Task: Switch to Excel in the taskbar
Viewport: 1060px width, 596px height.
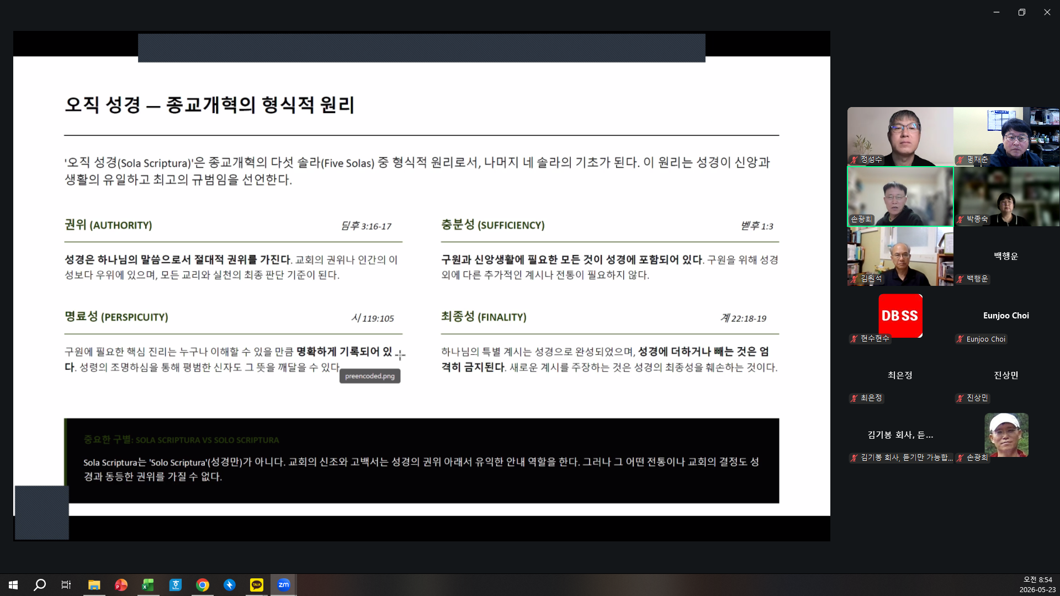Action: point(148,585)
